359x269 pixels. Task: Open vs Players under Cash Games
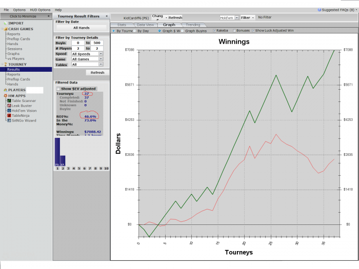click(x=16, y=59)
